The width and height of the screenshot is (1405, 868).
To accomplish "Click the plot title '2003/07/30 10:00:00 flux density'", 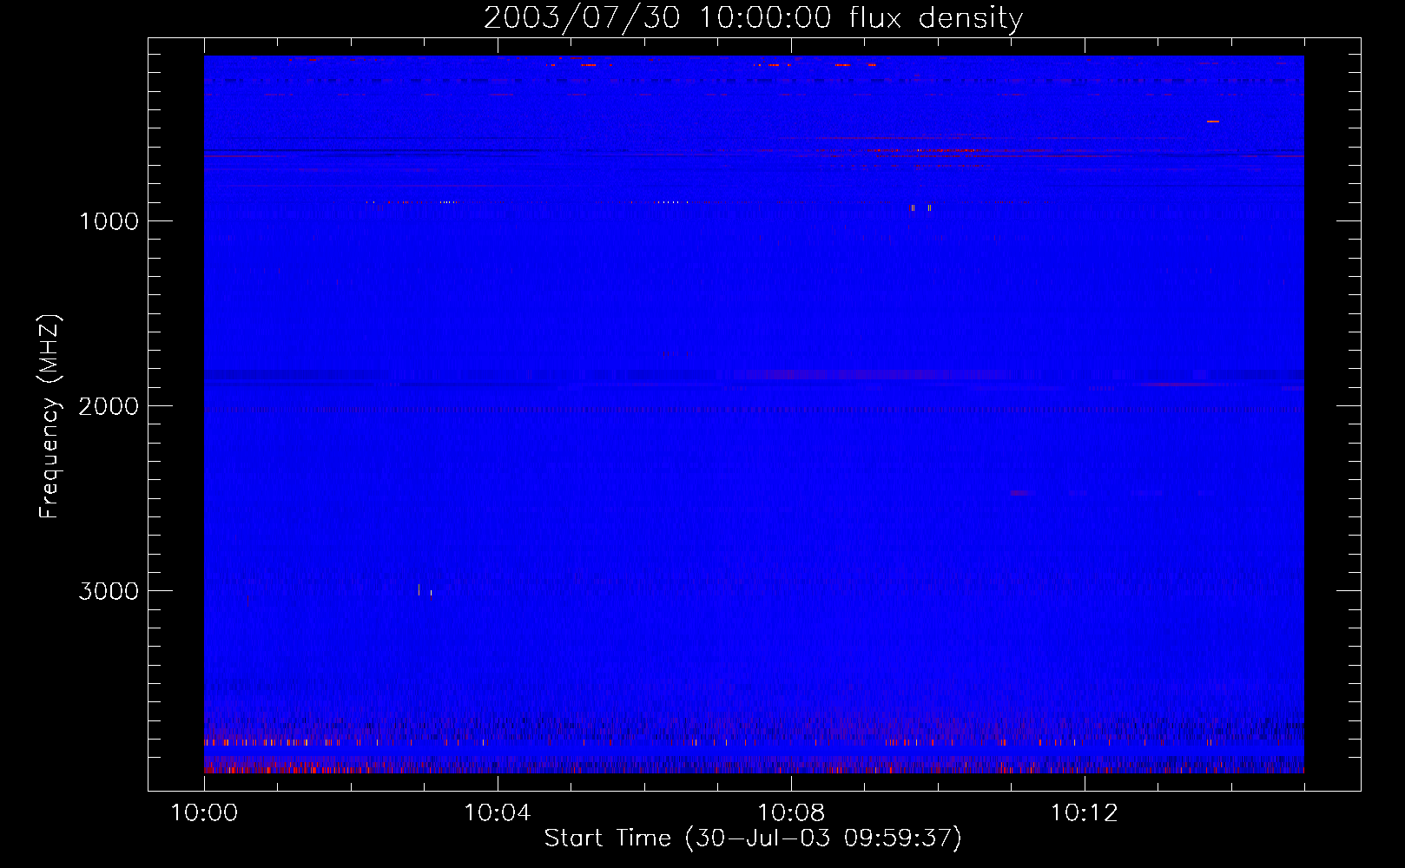I will point(753,17).
